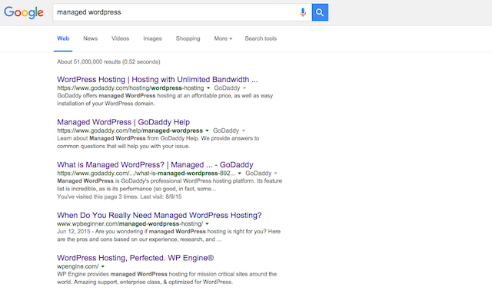The image size is (492, 294).
Task: Switch to the Images tab
Action: [152, 38]
